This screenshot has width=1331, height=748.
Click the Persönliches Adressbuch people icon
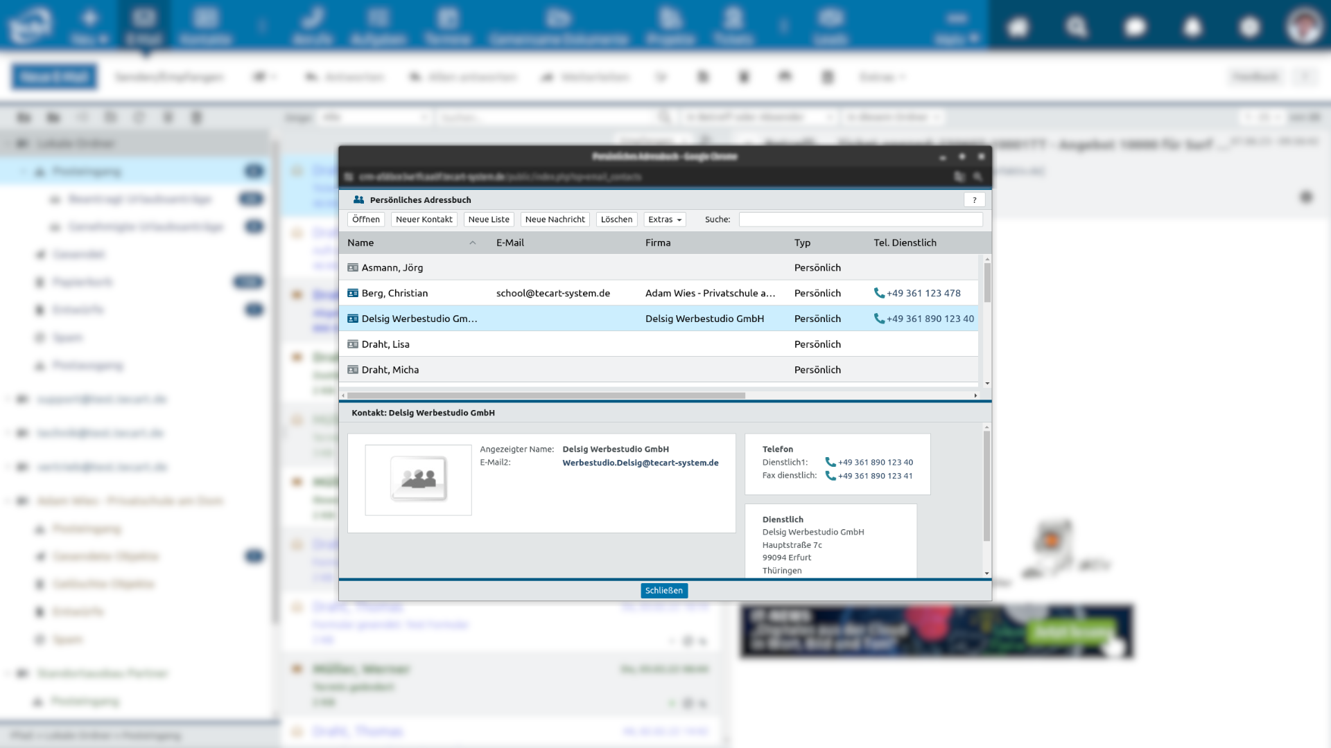pos(358,200)
